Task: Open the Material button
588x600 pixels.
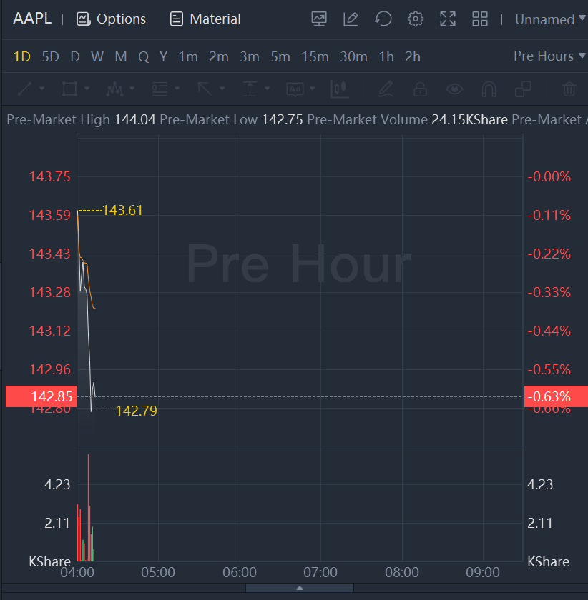Action: pyautogui.click(x=205, y=19)
